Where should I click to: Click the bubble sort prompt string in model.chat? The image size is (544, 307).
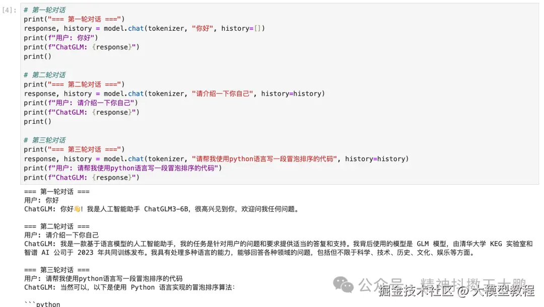click(264, 159)
